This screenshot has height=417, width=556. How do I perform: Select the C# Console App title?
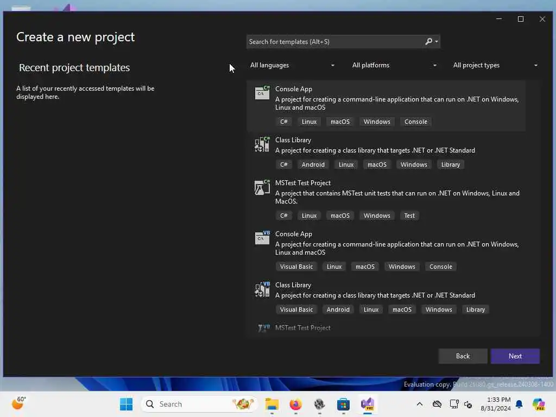point(294,89)
